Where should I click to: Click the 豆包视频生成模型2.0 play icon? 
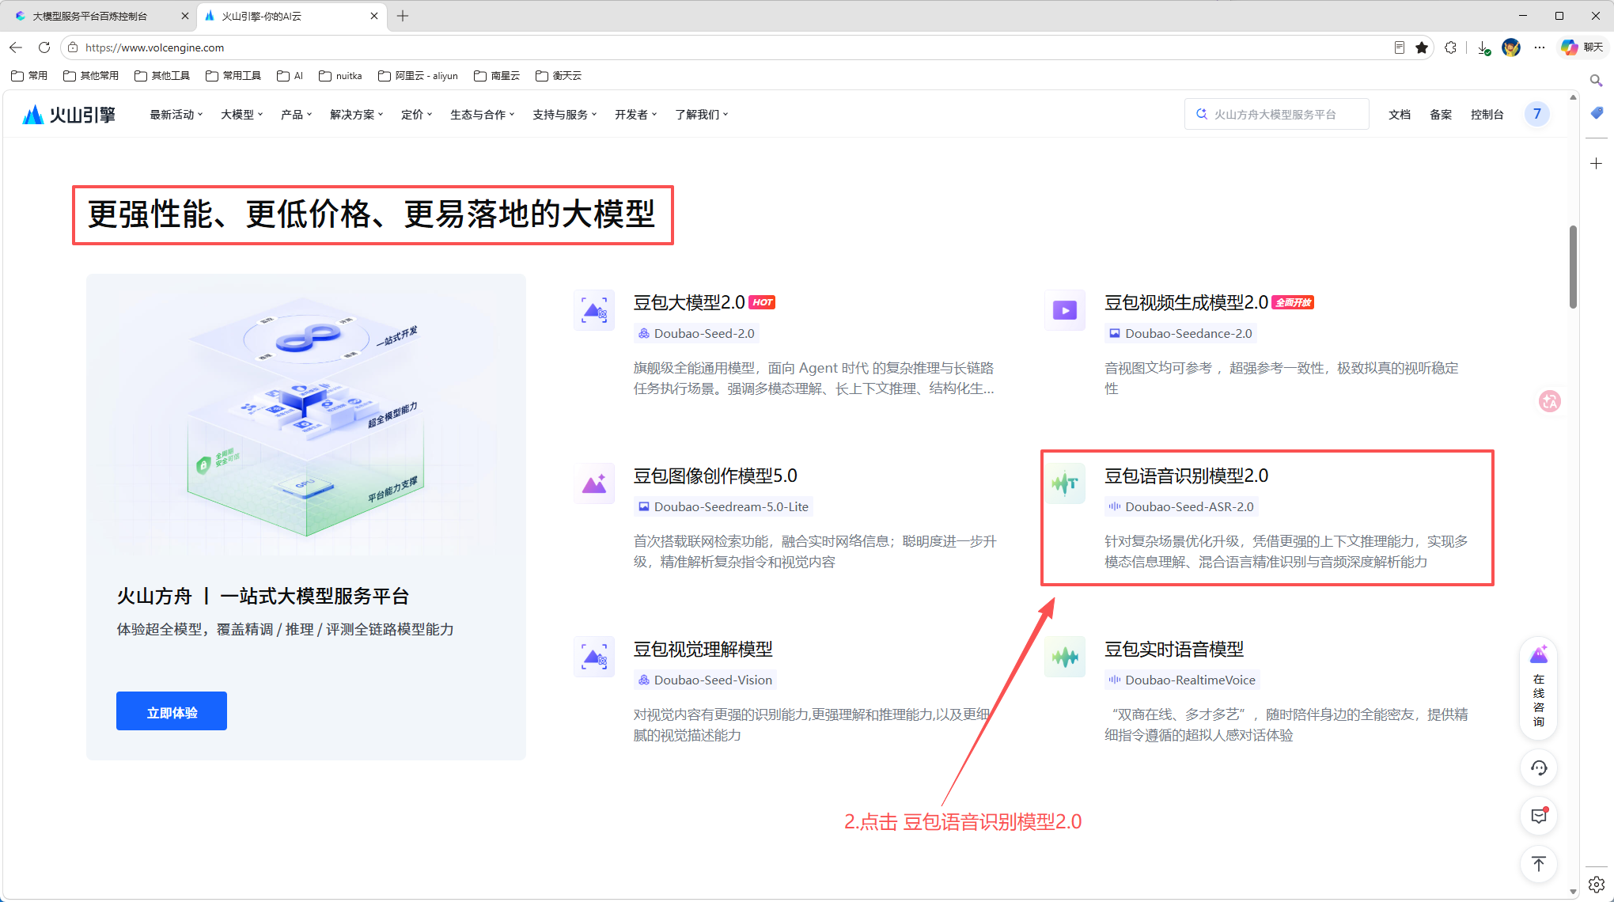1065,310
